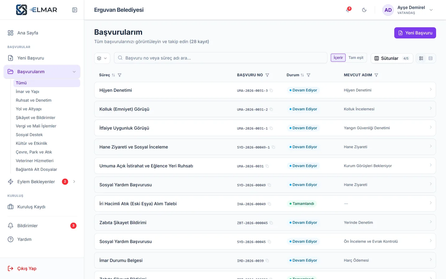The width and height of the screenshot is (446, 279).
Task: Switch to compact table view
Action: point(431,58)
